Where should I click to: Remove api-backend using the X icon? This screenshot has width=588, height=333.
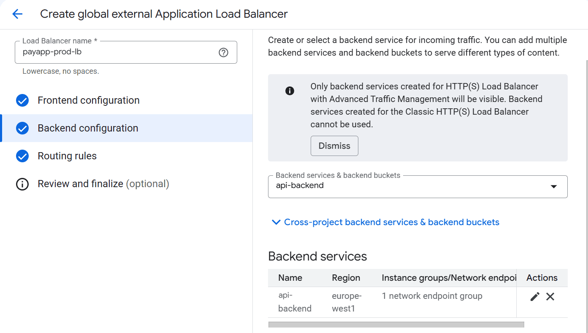(x=550, y=297)
